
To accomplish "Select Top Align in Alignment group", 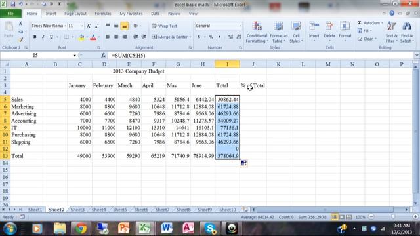I will (108, 26).
